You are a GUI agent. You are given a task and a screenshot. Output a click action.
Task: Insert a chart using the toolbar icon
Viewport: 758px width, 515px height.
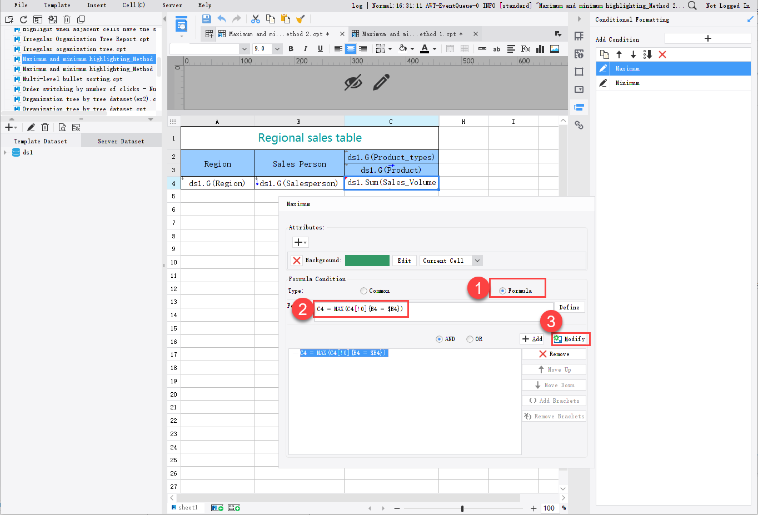[x=540, y=49]
